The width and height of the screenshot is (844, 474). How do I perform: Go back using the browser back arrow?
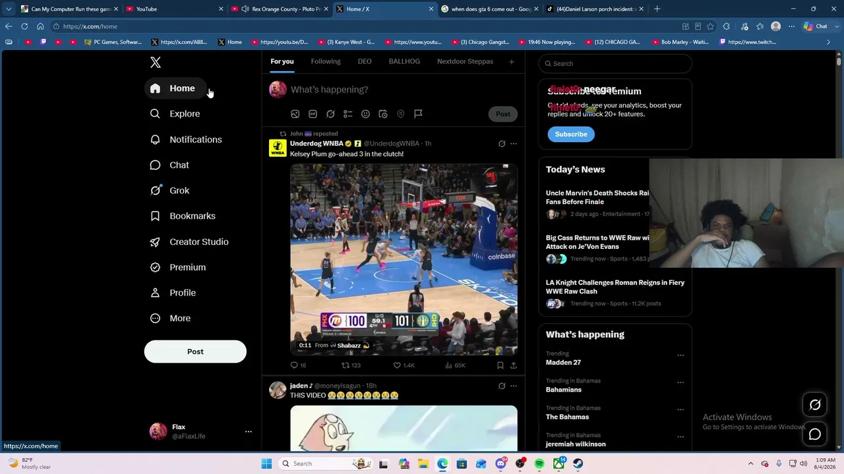9,26
